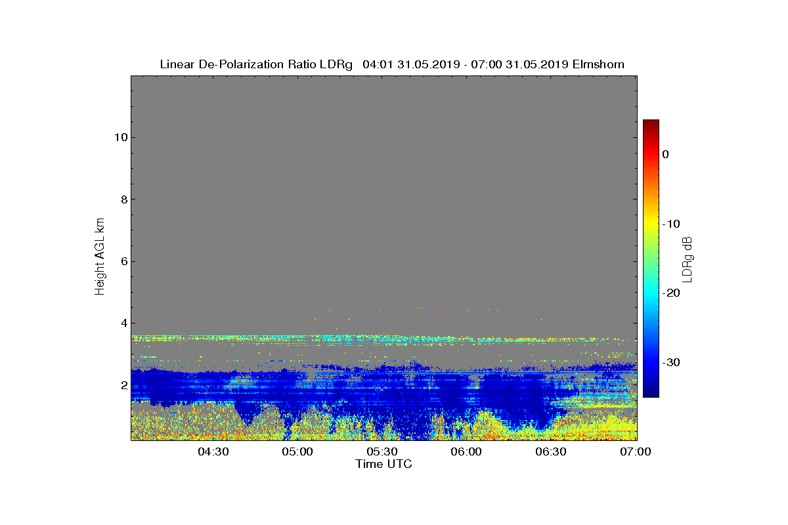Click the height tick label '6'
Viewport: 788px width, 525px height.
click(123, 261)
